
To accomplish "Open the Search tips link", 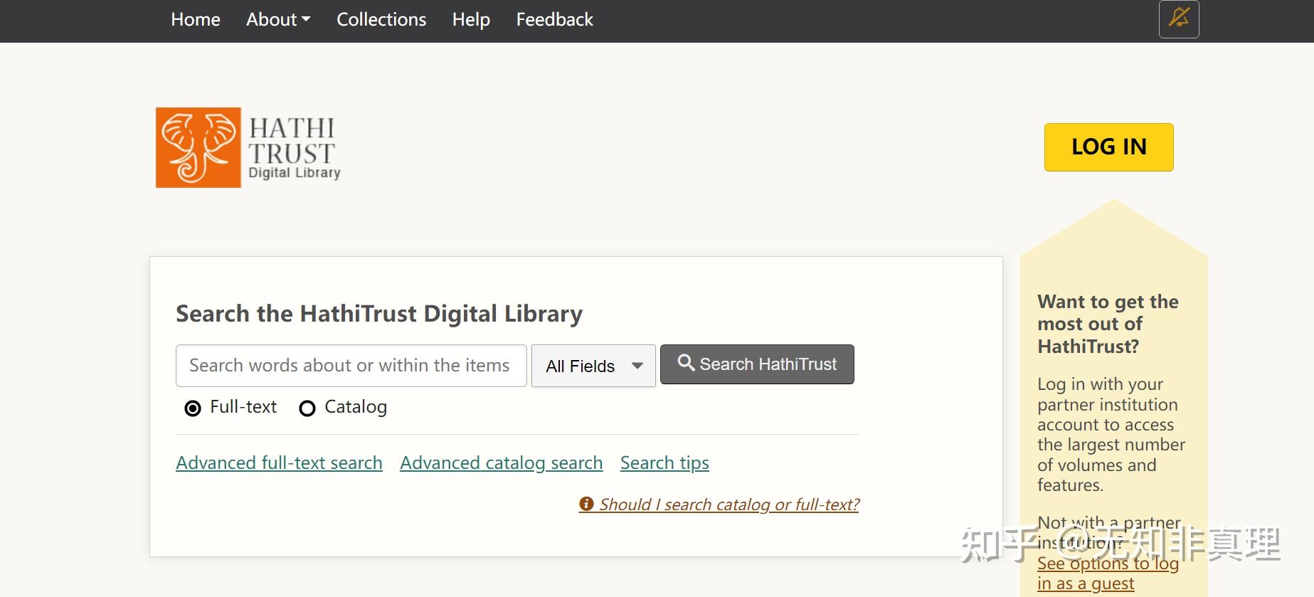I will [x=664, y=463].
